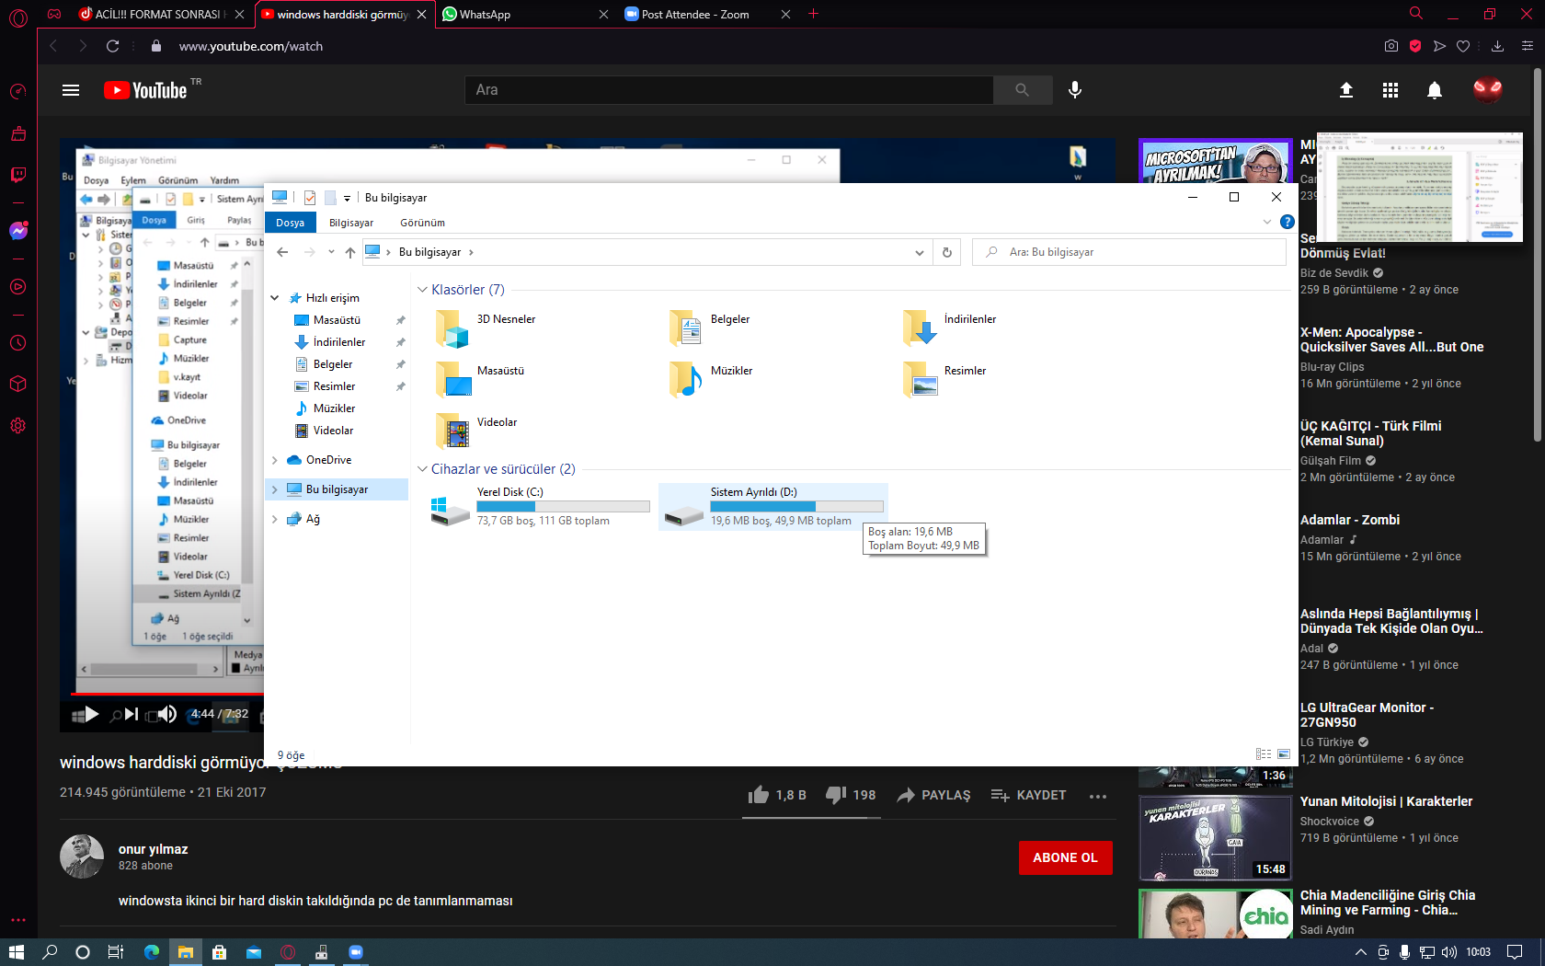Mute the video volume
The width and height of the screenshot is (1545, 966).
[x=167, y=714]
